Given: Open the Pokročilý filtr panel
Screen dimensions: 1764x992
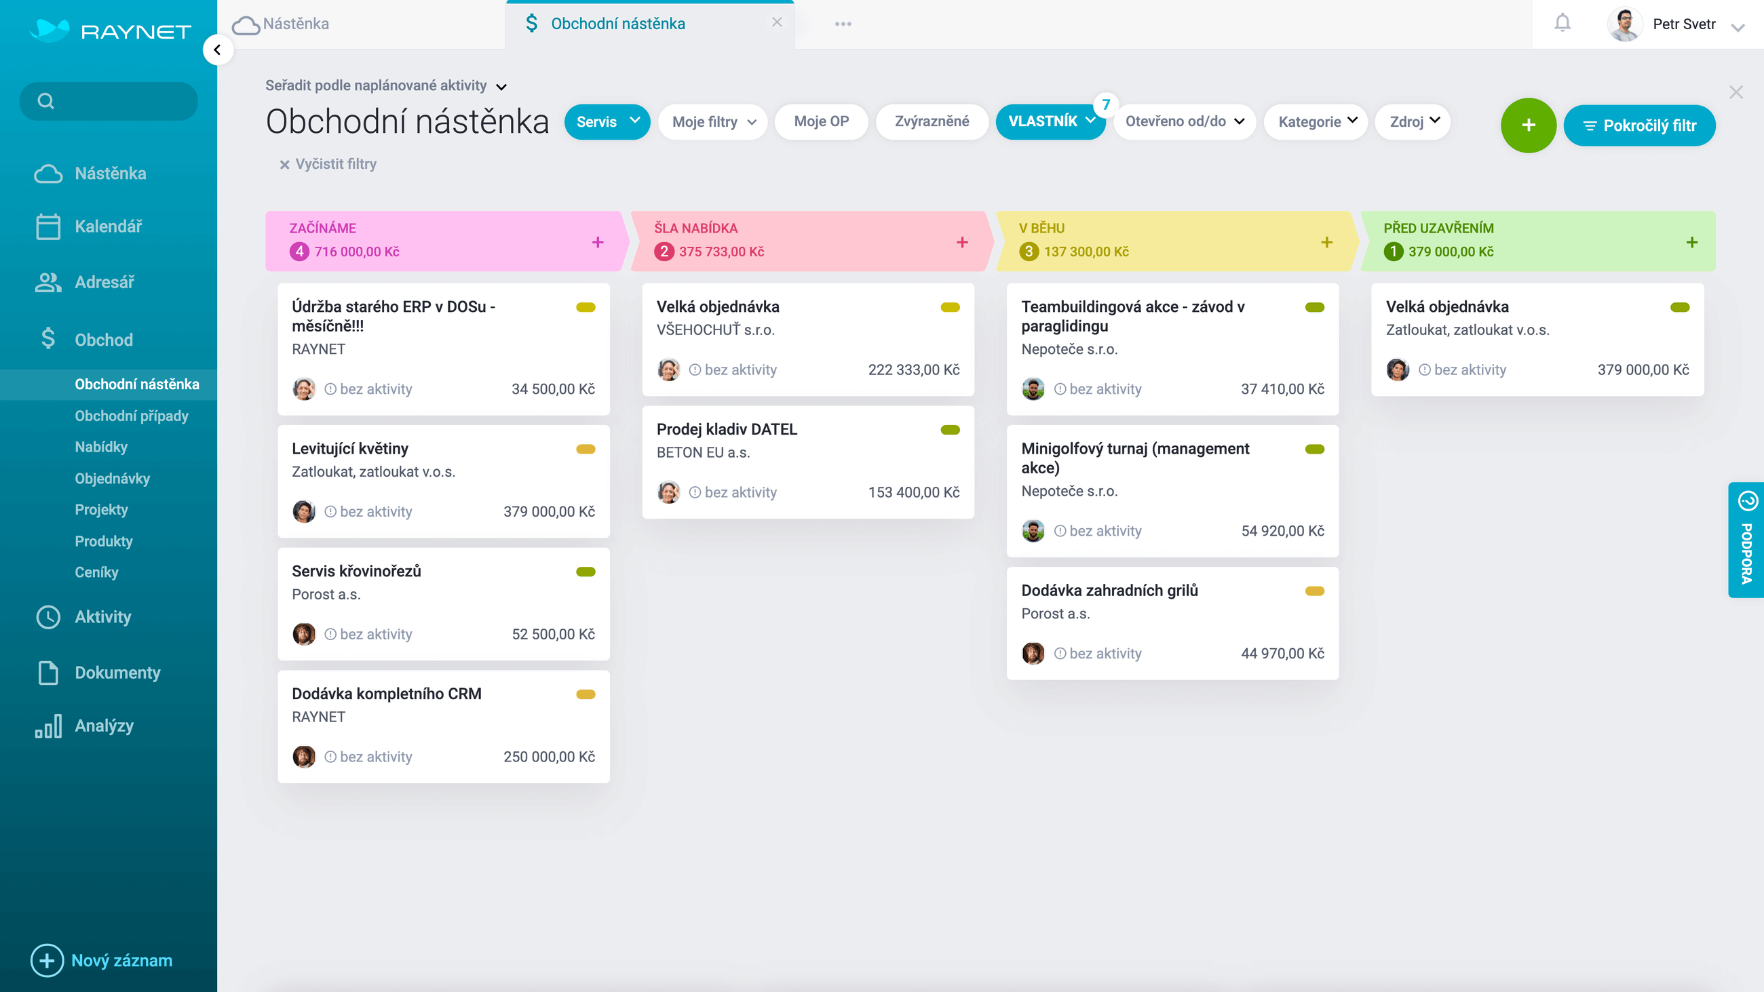Looking at the screenshot, I should [1639, 125].
